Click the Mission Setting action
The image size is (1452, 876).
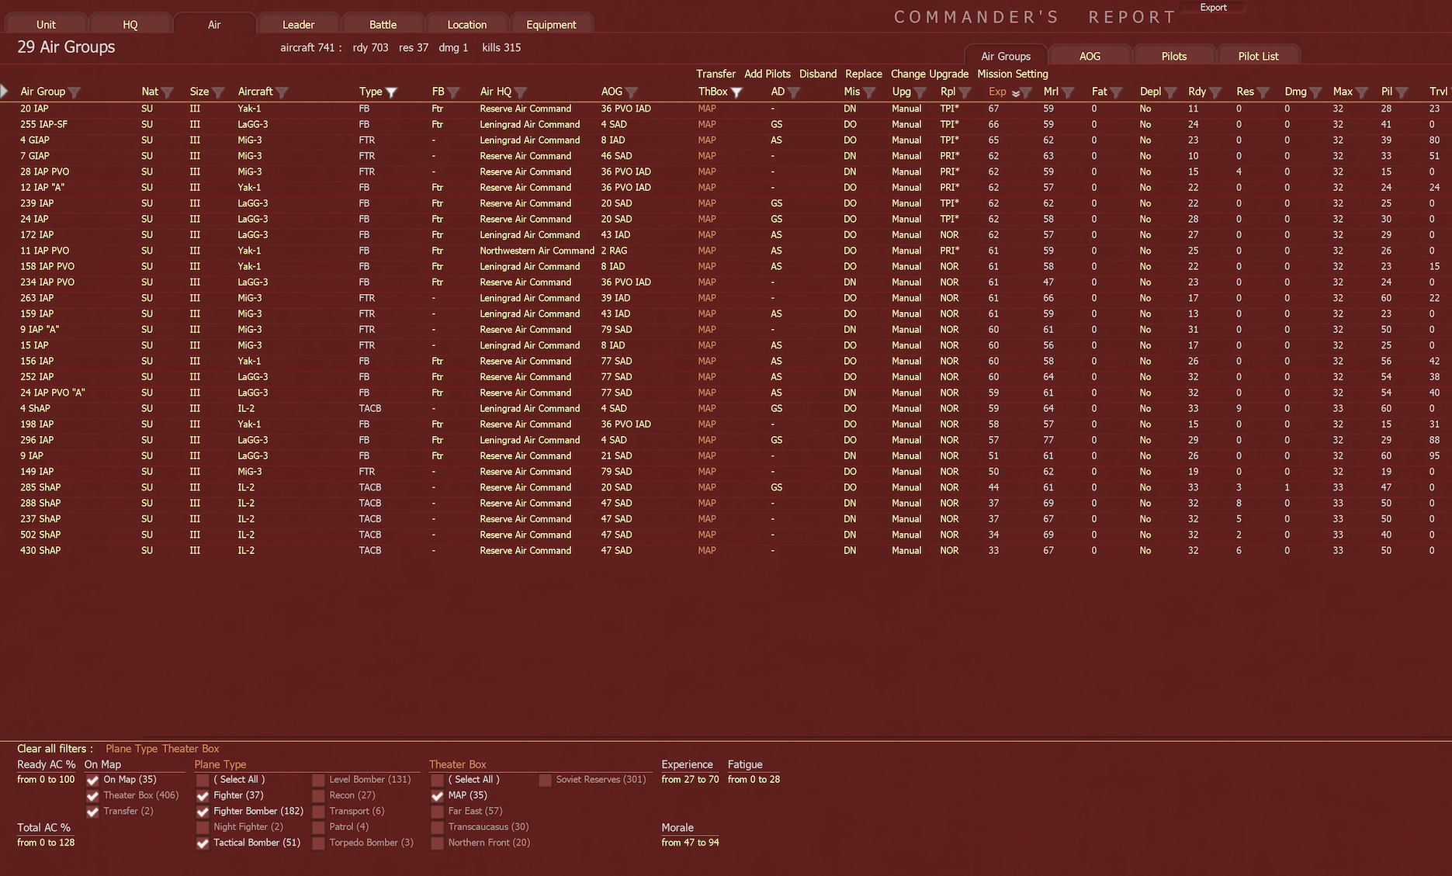pos(1013,74)
